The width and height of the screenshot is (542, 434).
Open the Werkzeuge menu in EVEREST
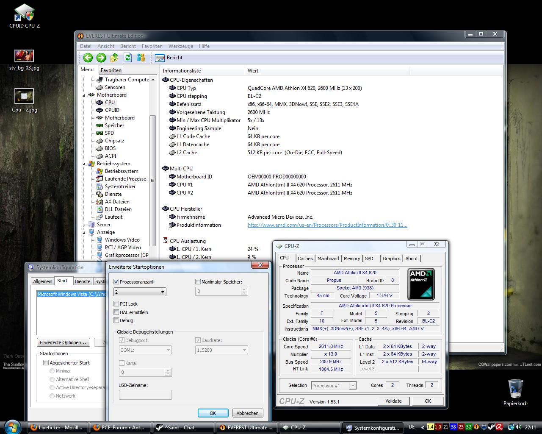coord(180,46)
